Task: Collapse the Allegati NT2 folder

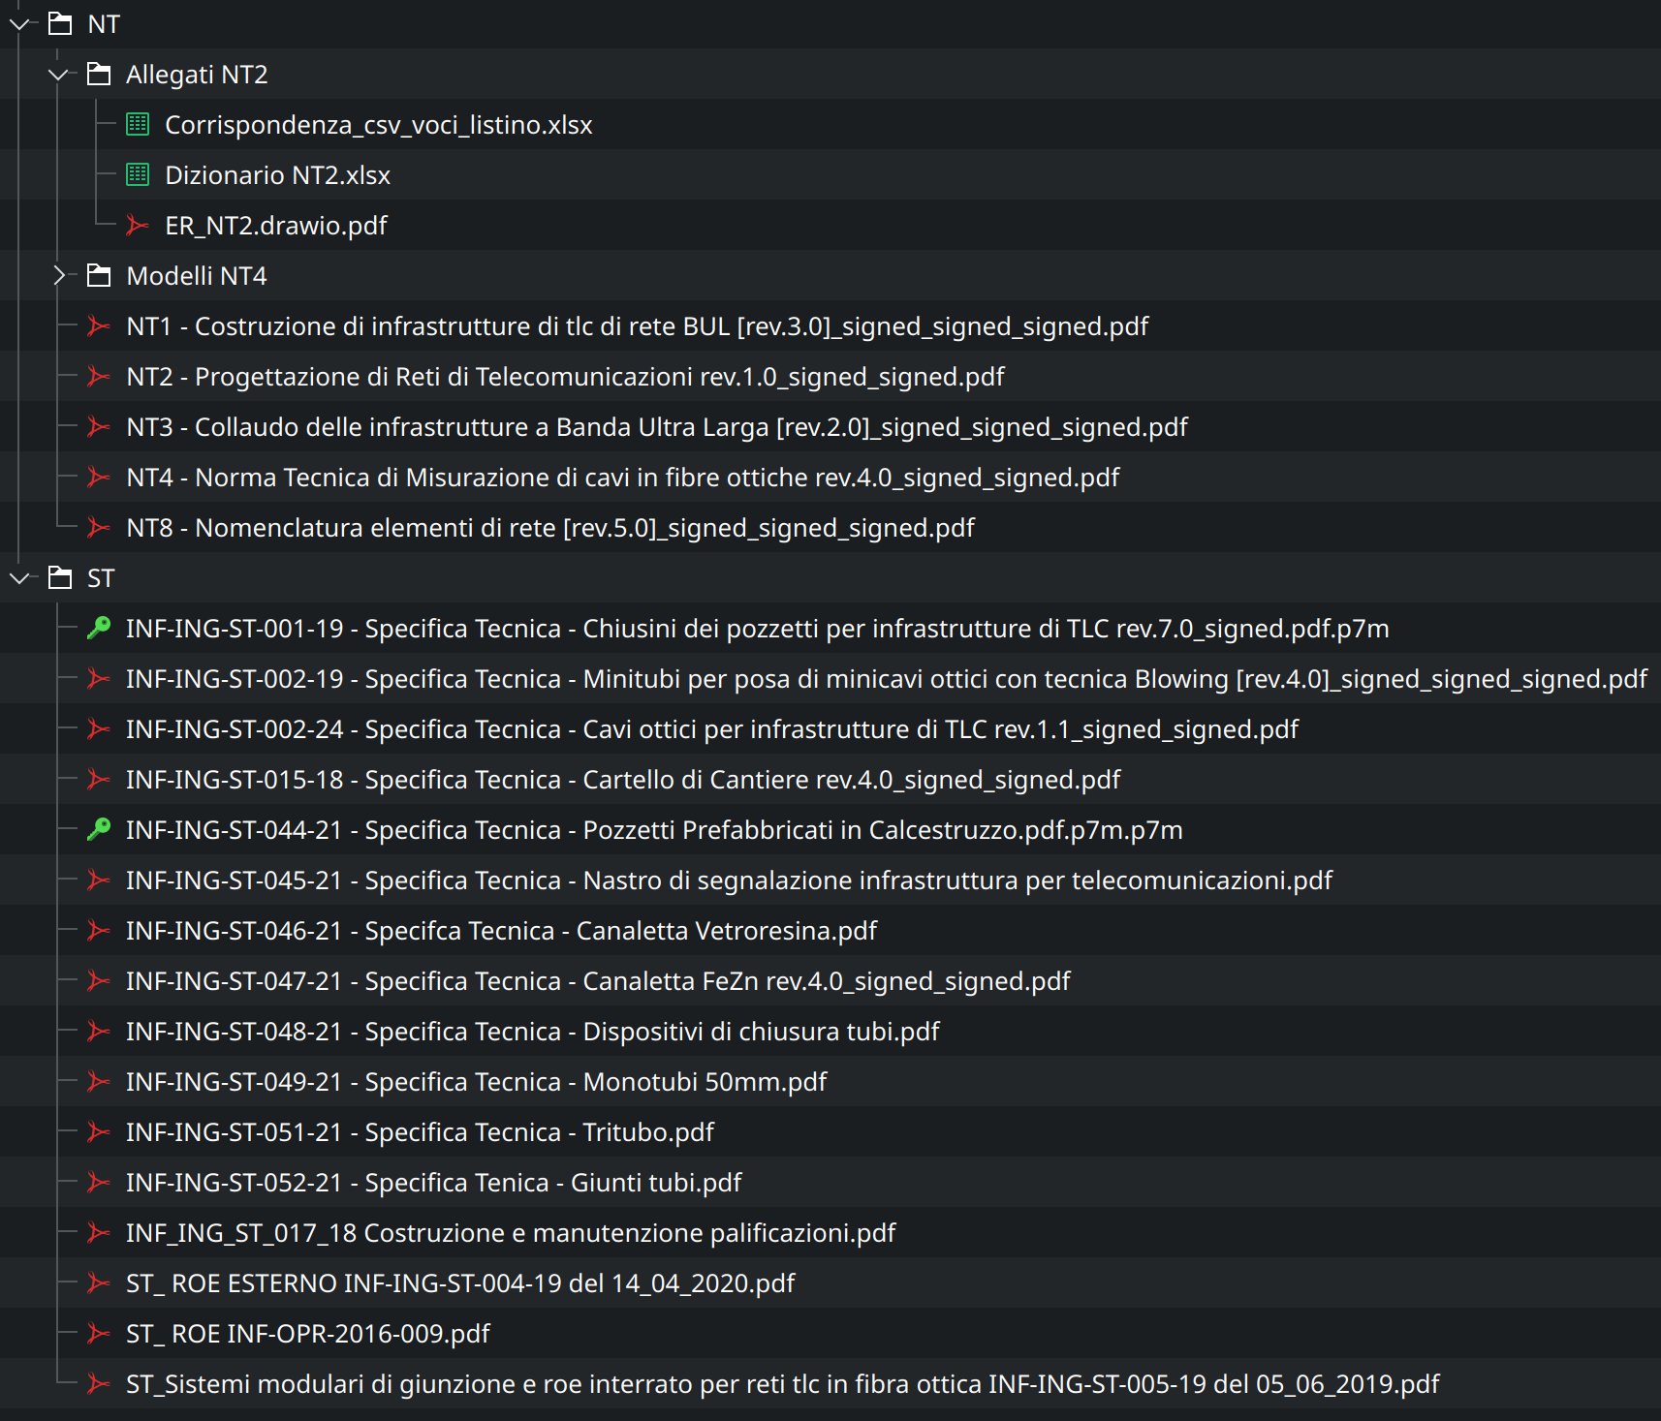Action: (59, 75)
